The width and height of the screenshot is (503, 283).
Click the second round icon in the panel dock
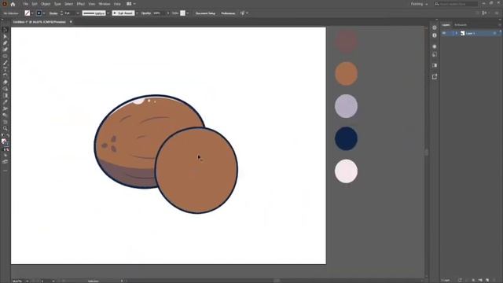click(435, 35)
